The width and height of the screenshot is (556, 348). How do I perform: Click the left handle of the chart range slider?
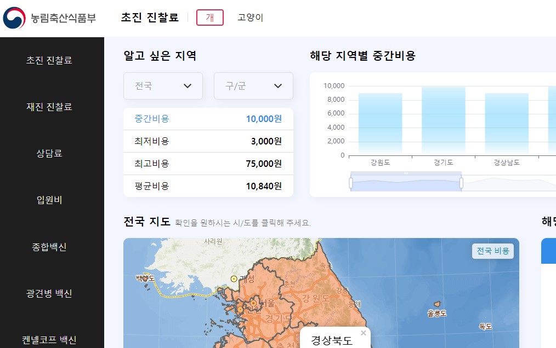coord(350,181)
